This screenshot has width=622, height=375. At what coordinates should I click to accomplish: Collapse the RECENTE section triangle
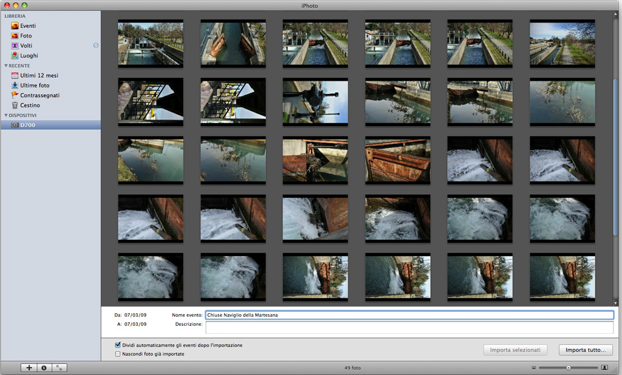click(6, 66)
